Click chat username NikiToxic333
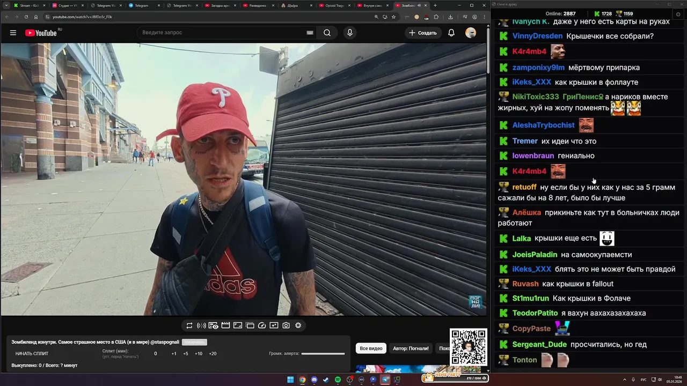The height and width of the screenshot is (386, 687). 536,97
